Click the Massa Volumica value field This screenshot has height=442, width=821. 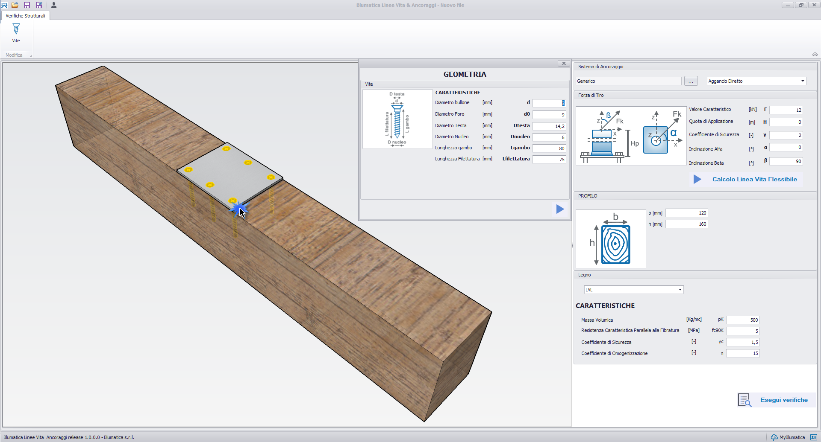pos(743,320)
